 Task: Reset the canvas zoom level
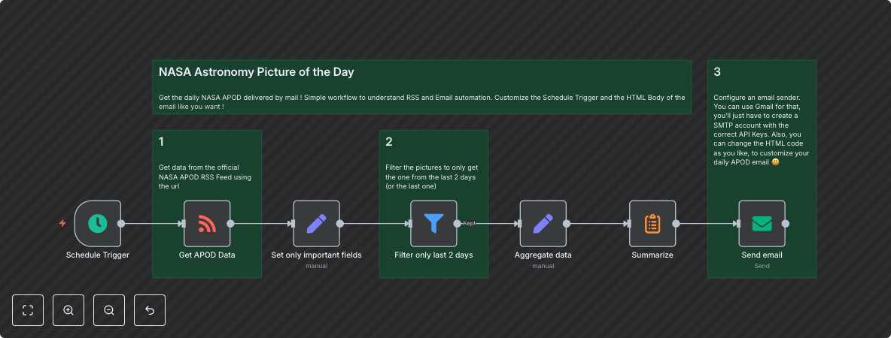click(150, 310)
